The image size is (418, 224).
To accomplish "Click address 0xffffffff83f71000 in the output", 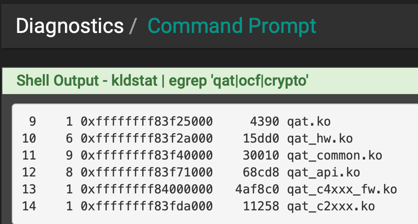I will (x=146, y=172).
